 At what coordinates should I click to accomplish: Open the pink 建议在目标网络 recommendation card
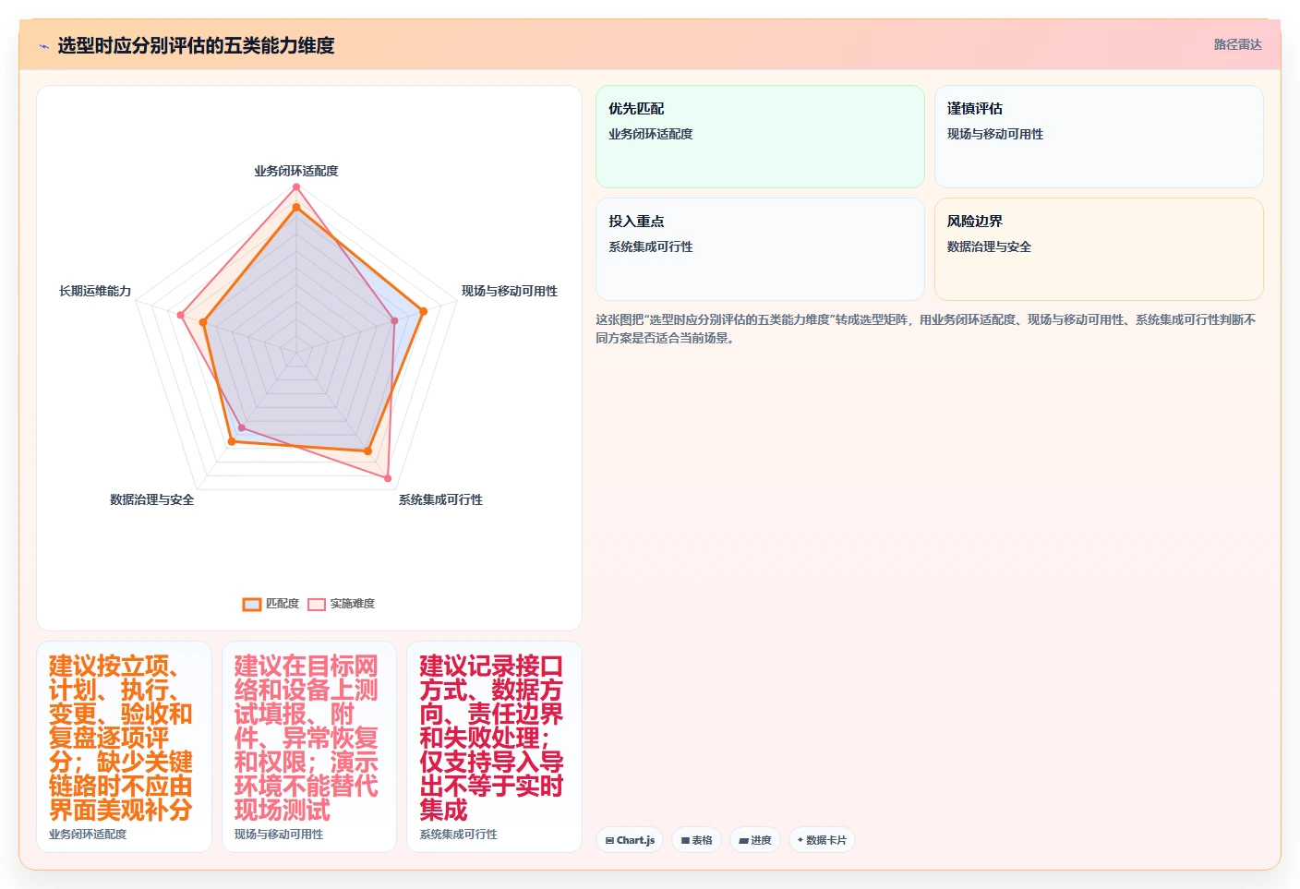point(309,747)
